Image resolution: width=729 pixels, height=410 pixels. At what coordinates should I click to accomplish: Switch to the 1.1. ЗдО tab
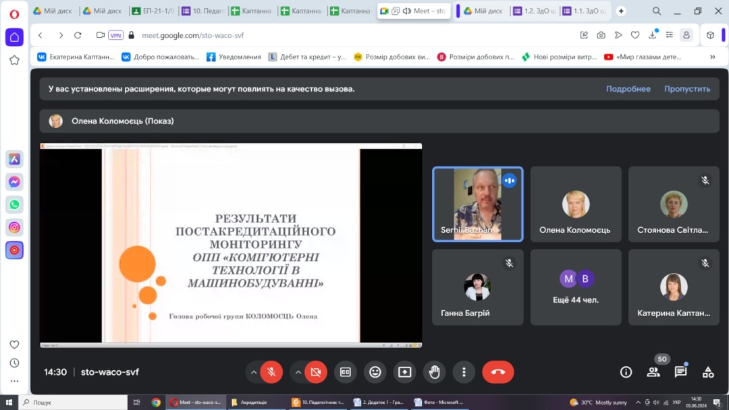584,11
